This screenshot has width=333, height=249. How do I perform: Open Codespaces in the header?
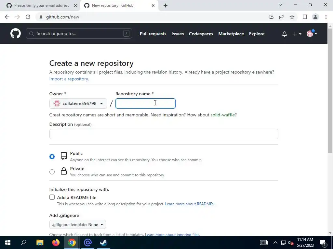pos(201,34)
